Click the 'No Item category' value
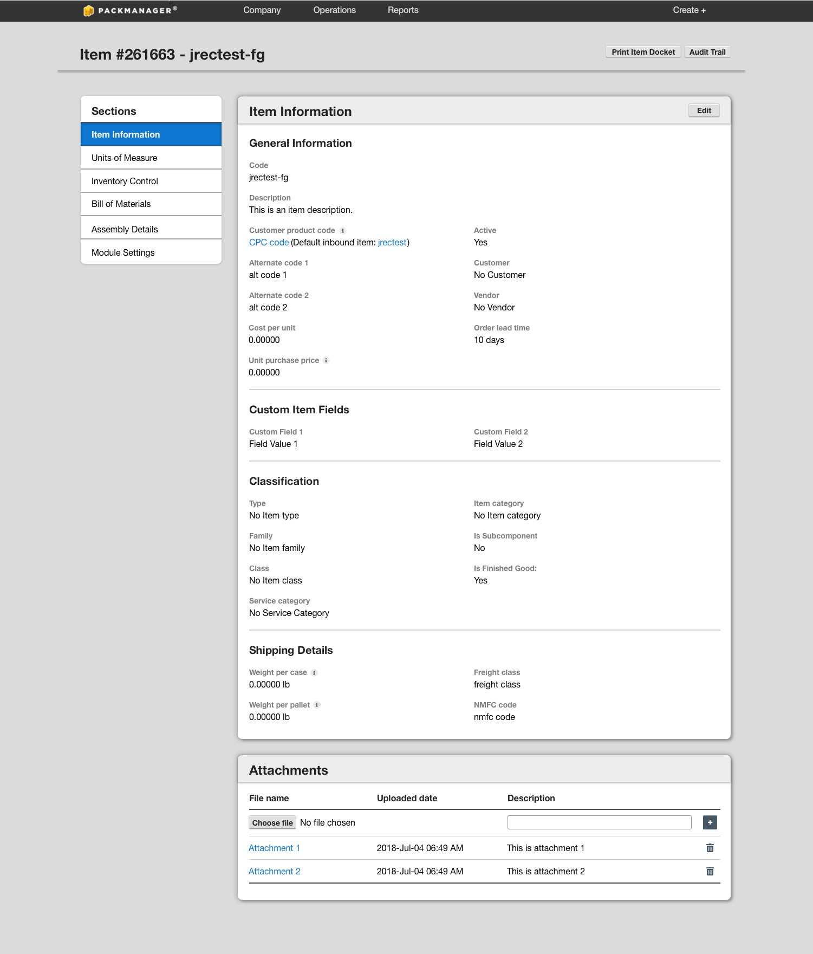The image size is (813, 954). [507, 516]
